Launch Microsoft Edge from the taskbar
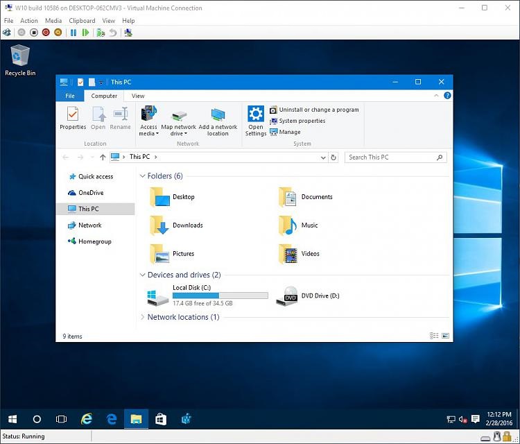 click(x=112, y=419)
